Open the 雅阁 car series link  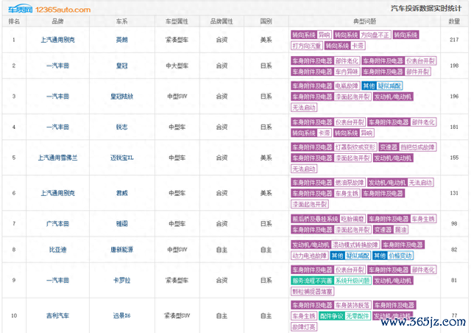click(122, 224)
